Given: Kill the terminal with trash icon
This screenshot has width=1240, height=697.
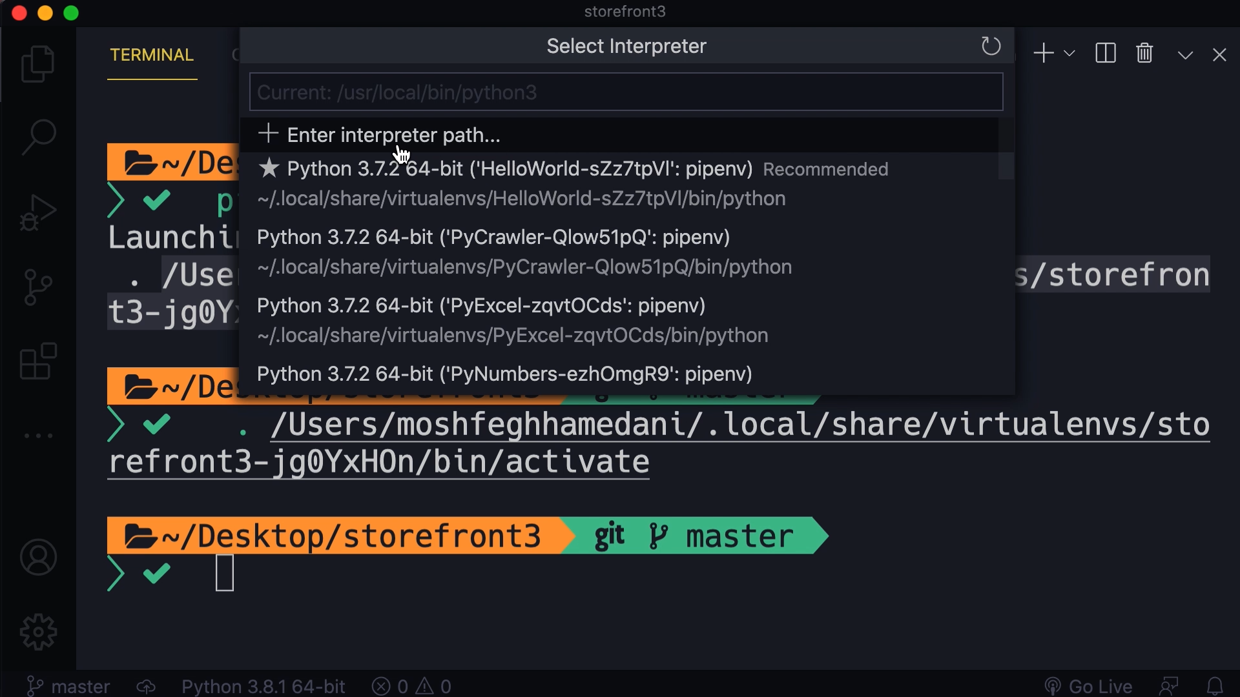Looking at the screenshot, I should click(1144, 54).
